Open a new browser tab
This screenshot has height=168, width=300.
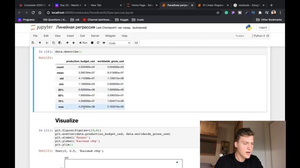click(271, 5)
